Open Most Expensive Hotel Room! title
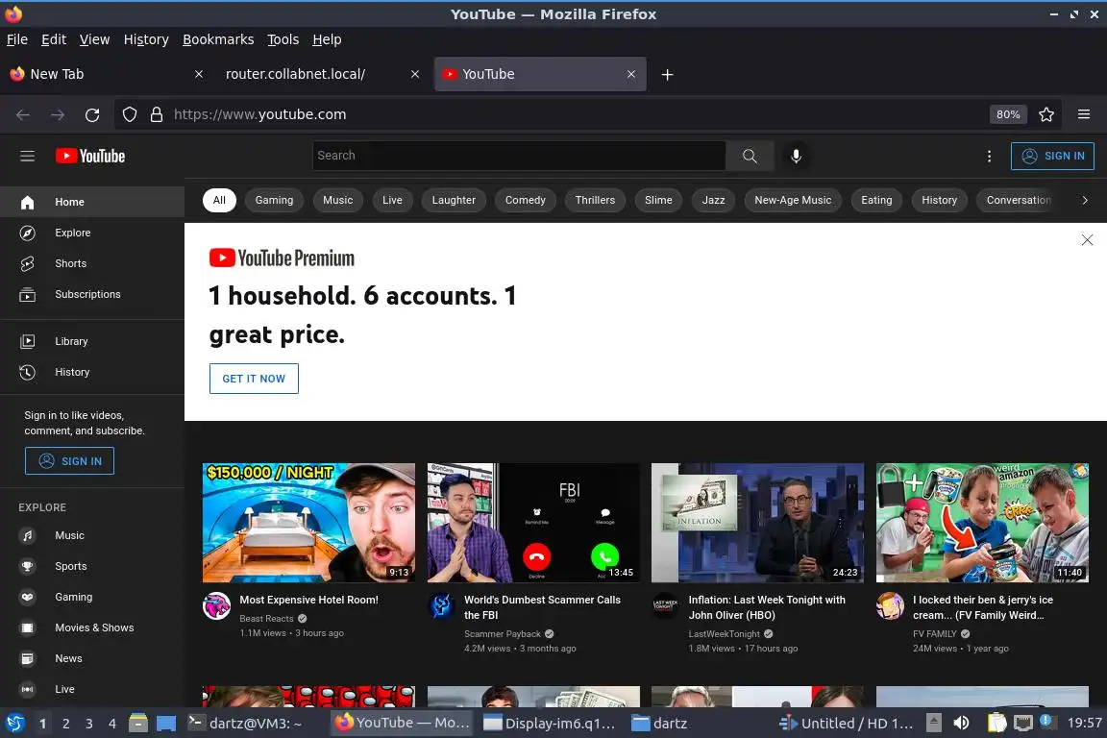Screen dimensions: 1107x738 tap(309, 600)
